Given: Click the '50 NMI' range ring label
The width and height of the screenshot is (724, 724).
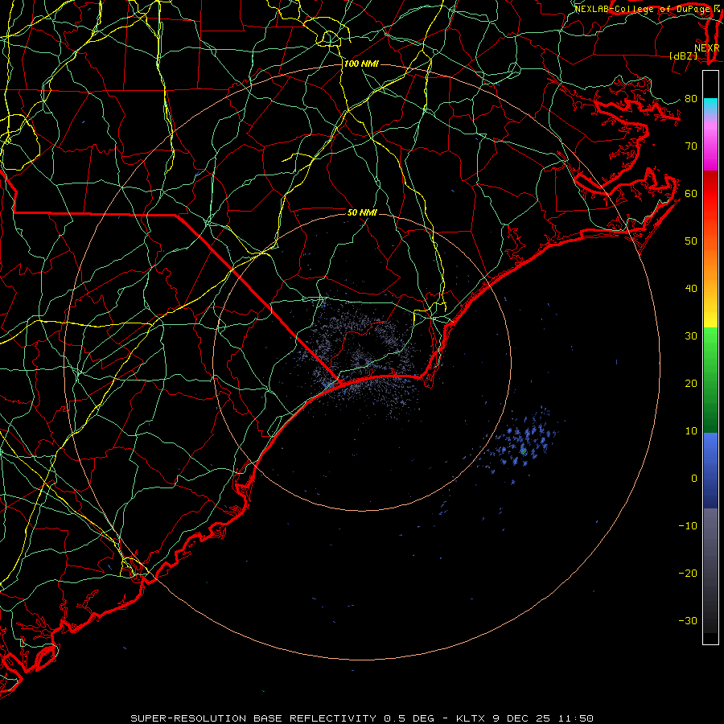Looking at the screenshot, I should (x=362, y=212).
